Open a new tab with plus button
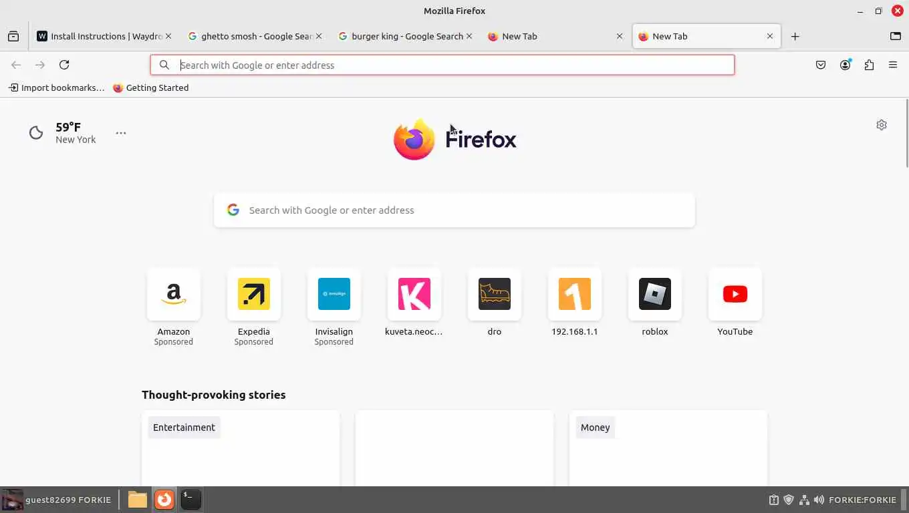Screen dimensions: 909x513 pyautogui.click(x=795, y=36)
